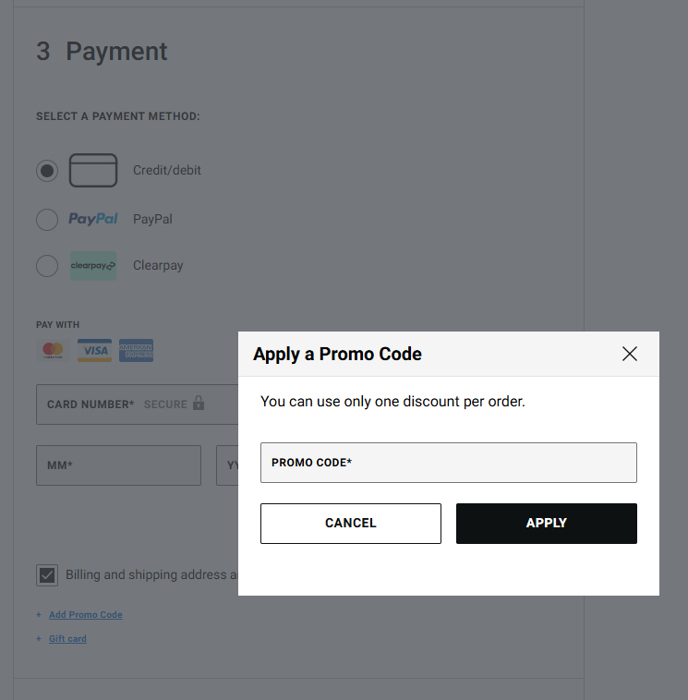Click the Clearpay logo icon
Image resolution: width=688 pixels, height=700 pixels.
93,266
